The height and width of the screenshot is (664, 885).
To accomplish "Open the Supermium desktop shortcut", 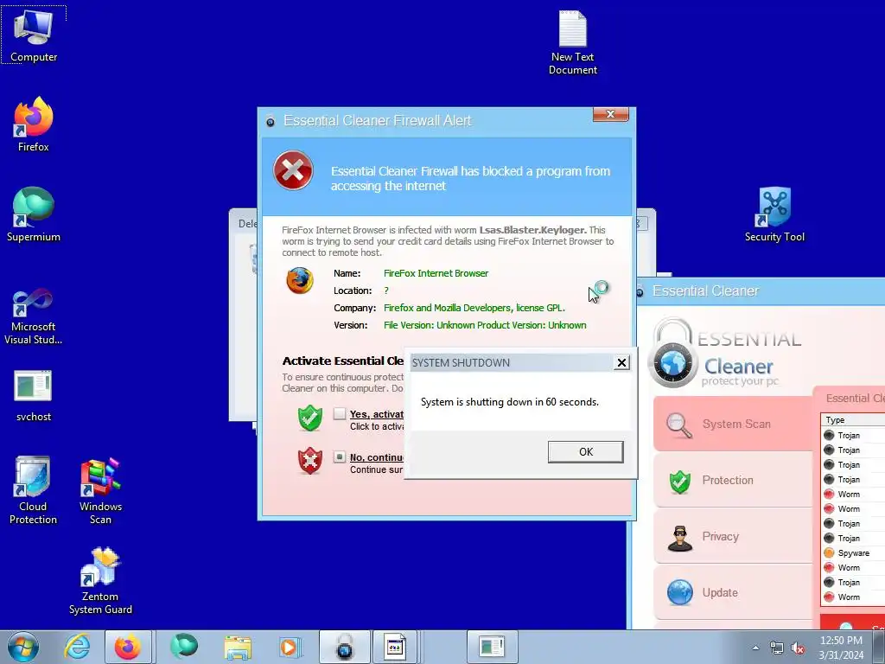I will coord(34,214).
